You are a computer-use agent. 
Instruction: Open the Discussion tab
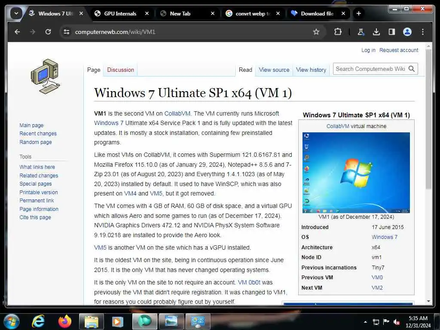120,70
